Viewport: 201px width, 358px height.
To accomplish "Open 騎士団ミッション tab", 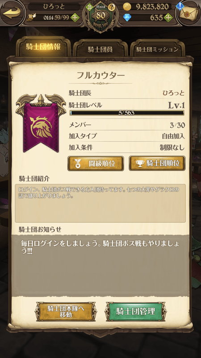I will (x=157, y=49).
